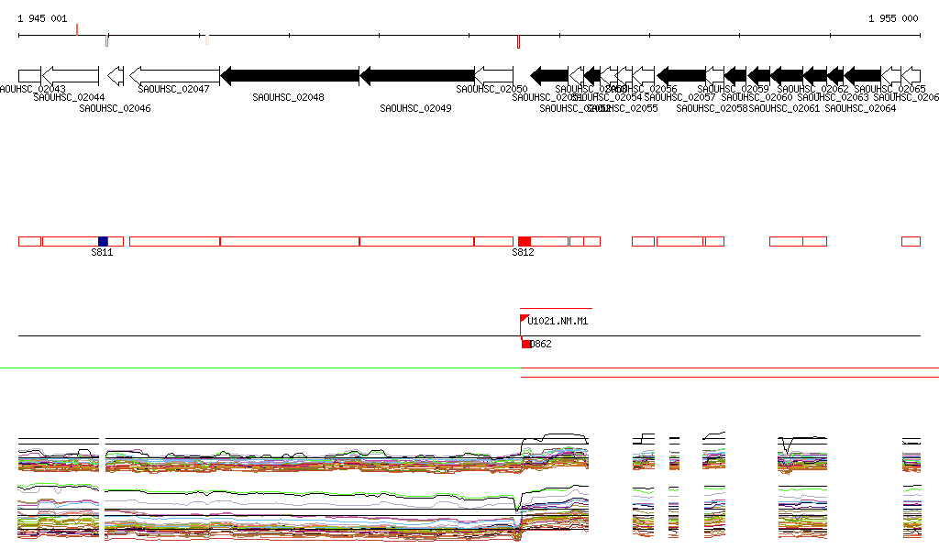Click the SAOUHSC_02046 label text
The width and height of the screenshot is (939, 560).
point(115,108)
